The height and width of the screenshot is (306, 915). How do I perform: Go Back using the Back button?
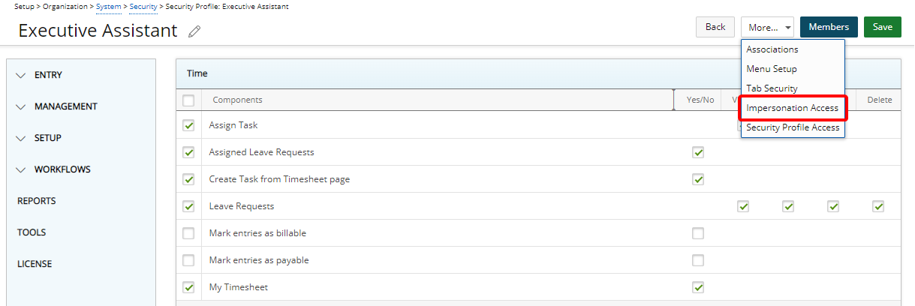[x=715, y=27]
